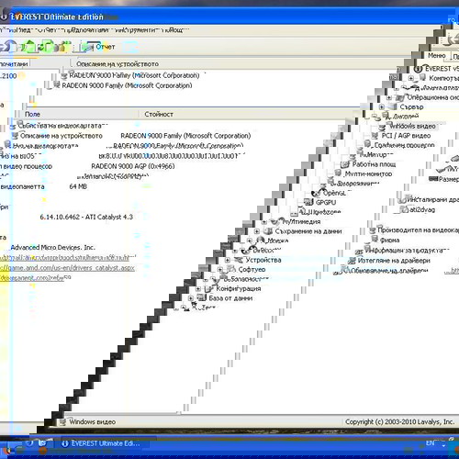Expand the Конфигурация tree node
459x459 pixels.
pos(198,289)
